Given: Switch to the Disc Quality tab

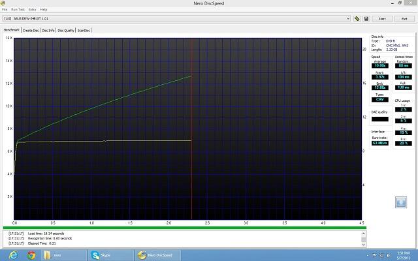Looking at the screenshot, I should click(x=66, y=31).
